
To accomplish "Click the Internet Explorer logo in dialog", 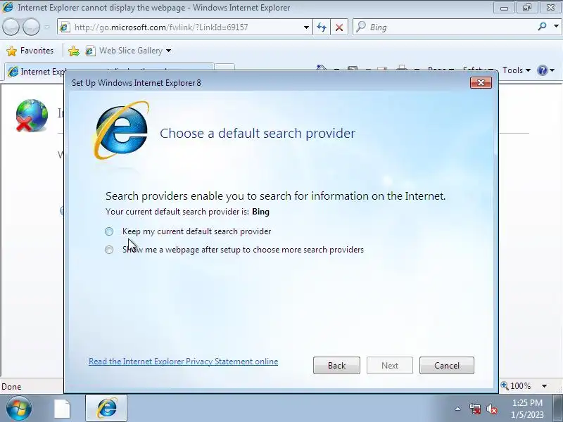I will click(121, 130).
